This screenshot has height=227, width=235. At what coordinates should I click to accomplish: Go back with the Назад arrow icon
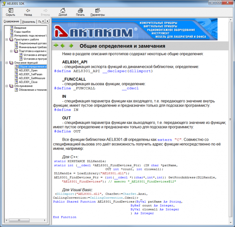point(28,11)
